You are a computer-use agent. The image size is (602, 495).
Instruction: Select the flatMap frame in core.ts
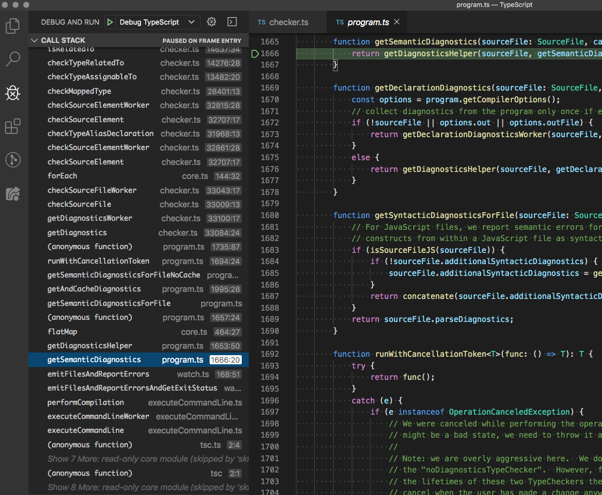(x=62, y=332)
